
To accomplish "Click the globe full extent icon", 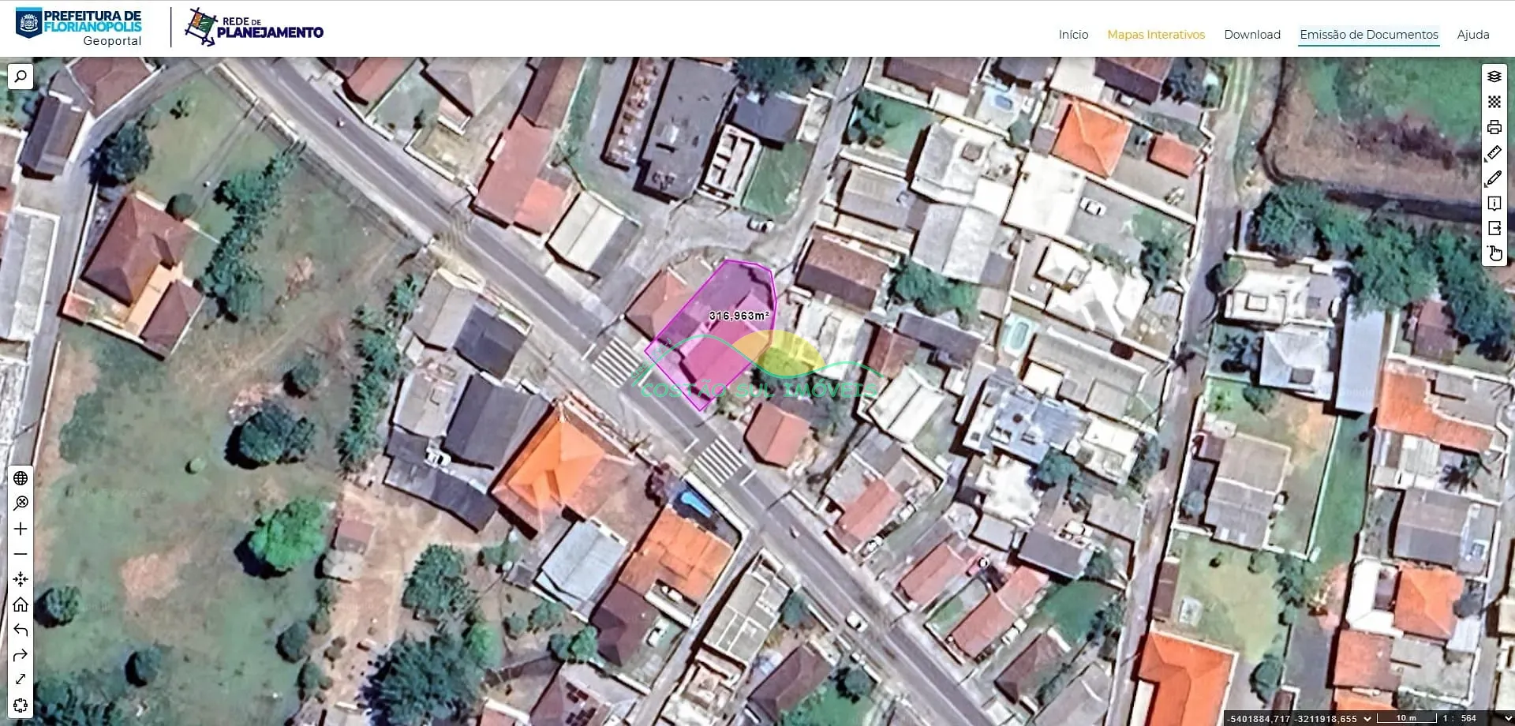I will coord(21,478).
